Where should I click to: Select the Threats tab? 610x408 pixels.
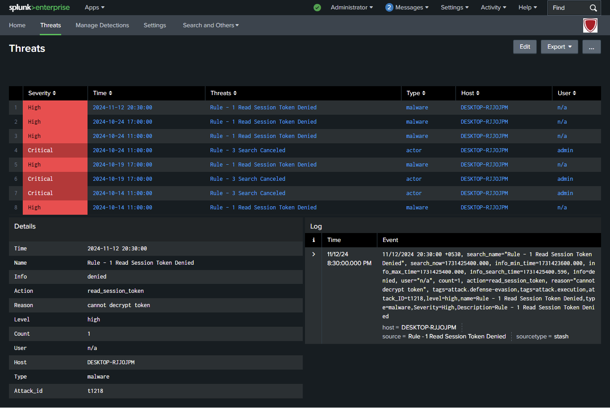tap(50, 25)
